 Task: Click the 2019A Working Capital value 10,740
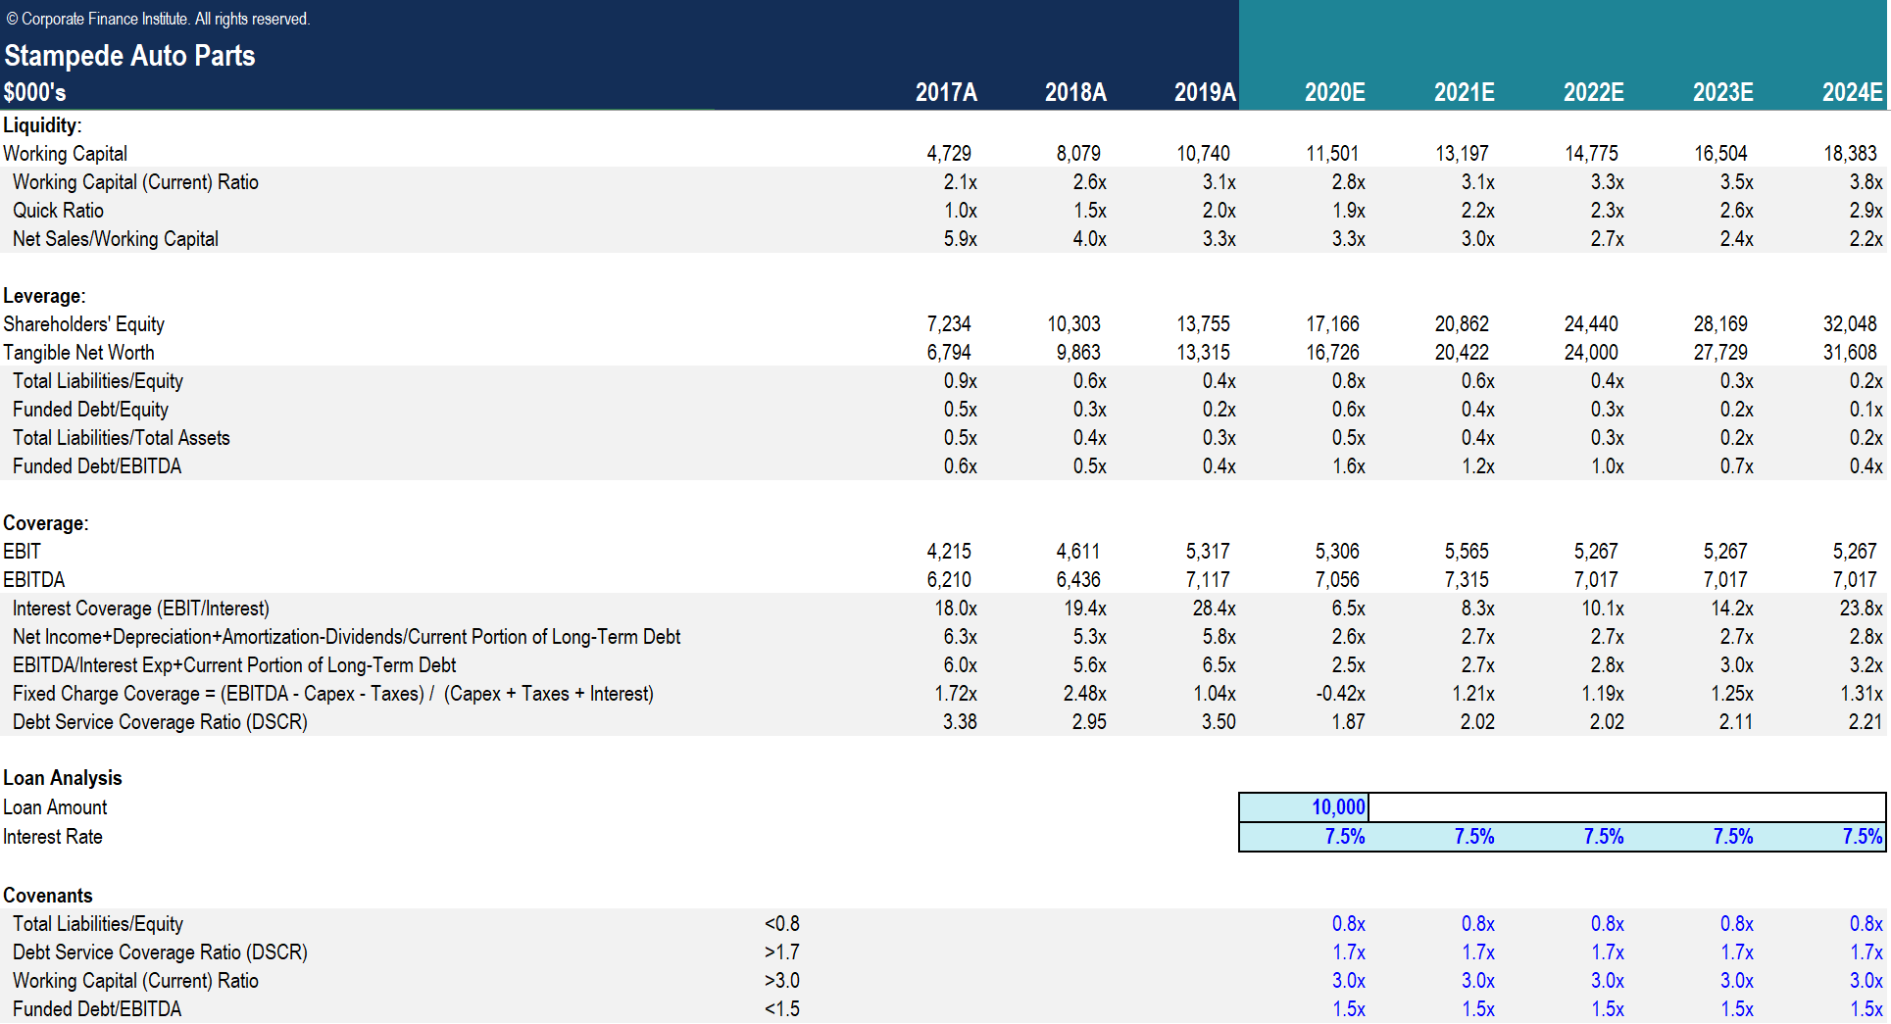tap(1202, 154)
